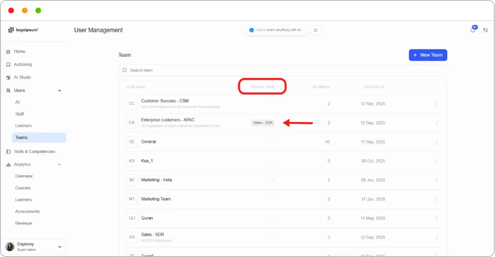The width and height of the screenshot is (495, 257).
Task: Open Analytics Overview
Action: pos(24,176)
